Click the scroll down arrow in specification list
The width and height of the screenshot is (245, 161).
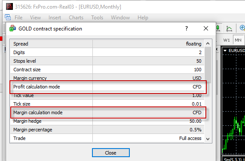pyautogui.click(x=208, y=139)
